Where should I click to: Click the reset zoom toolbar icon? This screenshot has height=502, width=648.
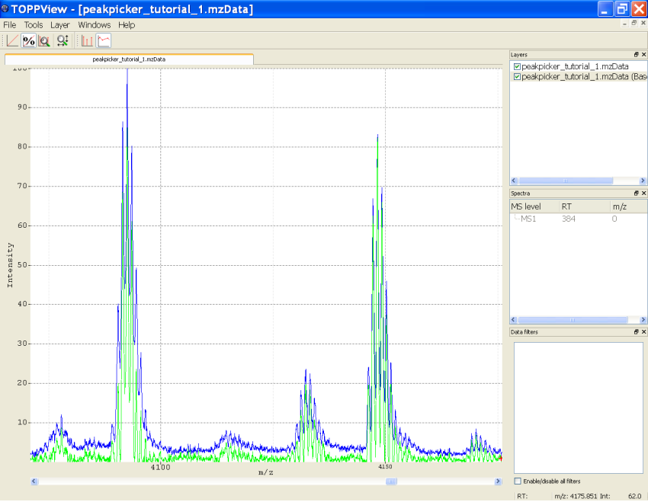tap(63, 40)
